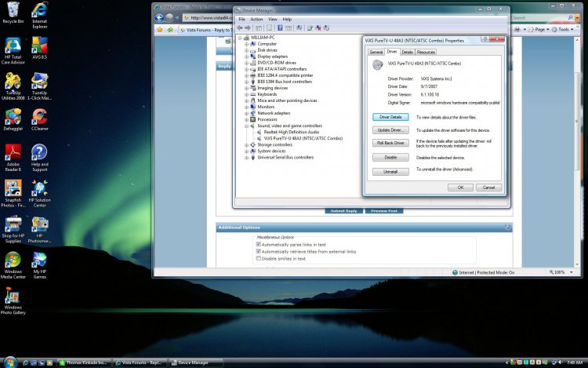Open the Recycle Bin desktop icon
The image size is (588, 368).
tap(13, 13)
